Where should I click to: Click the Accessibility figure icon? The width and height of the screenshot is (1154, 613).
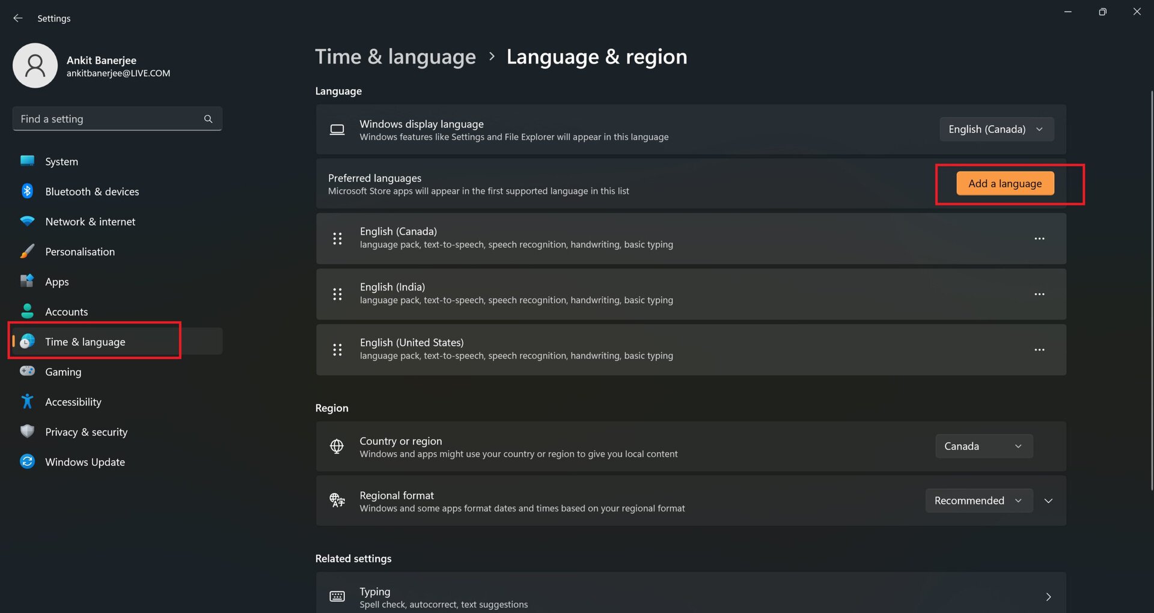(x=27, y=401)
